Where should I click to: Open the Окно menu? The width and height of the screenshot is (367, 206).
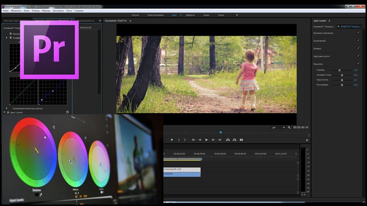click(x=69, y=11)
